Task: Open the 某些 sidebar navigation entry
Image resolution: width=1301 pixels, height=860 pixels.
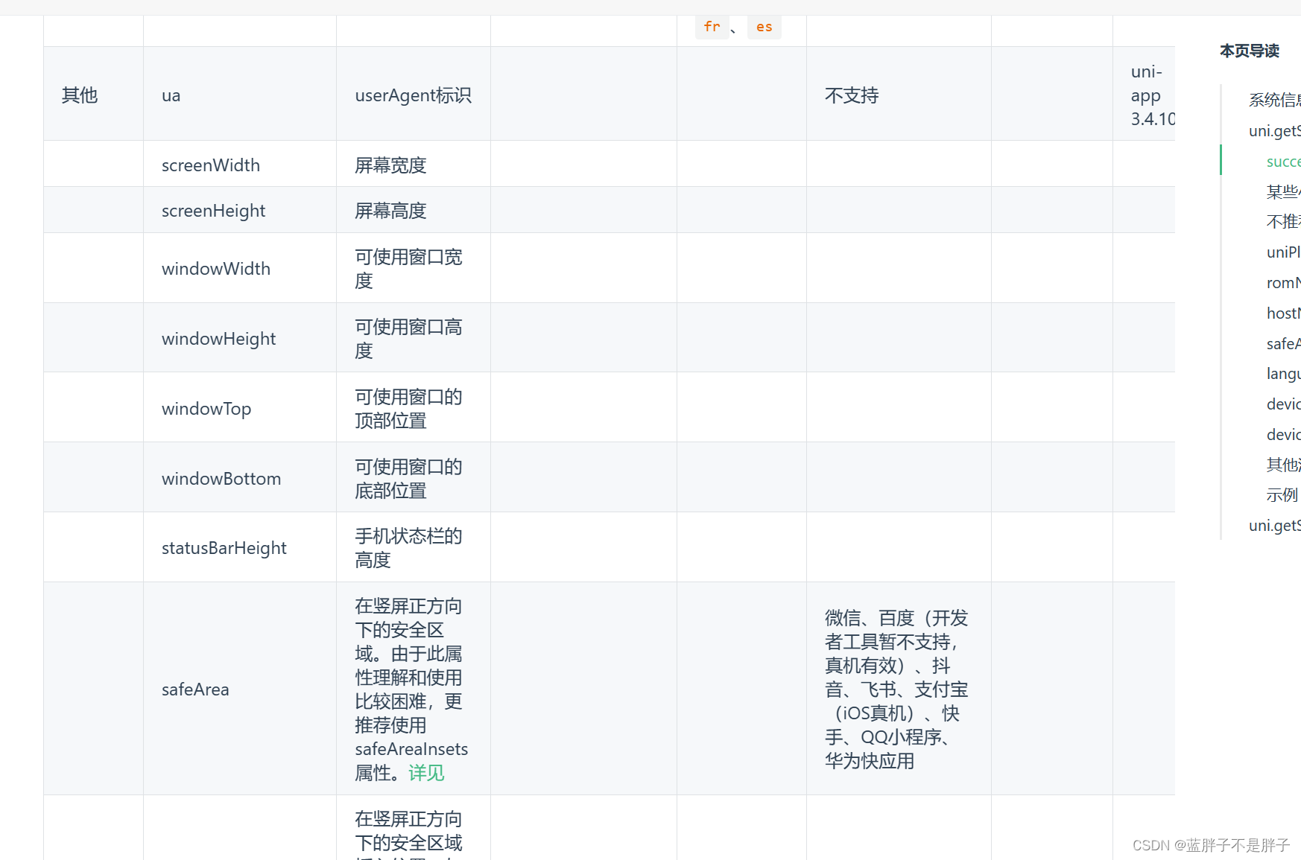Action: 1283,191
